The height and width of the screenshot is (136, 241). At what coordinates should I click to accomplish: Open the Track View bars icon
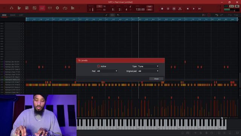(x=19, y=8)
